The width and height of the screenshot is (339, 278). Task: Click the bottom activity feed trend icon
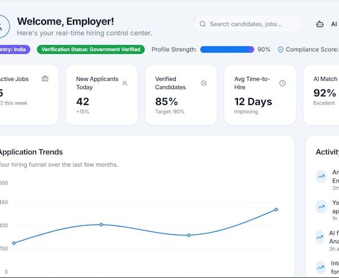(x=321, y=267)
